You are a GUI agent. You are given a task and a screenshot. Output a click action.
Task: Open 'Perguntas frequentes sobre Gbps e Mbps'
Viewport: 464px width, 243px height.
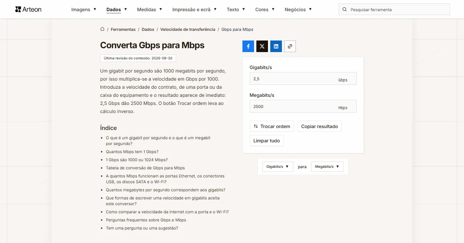[146, 220]
